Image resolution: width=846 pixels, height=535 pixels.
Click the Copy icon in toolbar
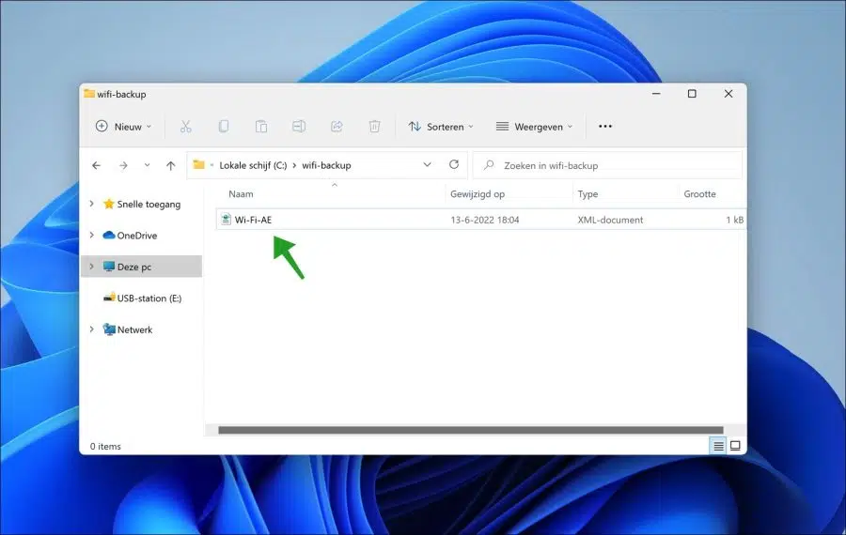224,127
